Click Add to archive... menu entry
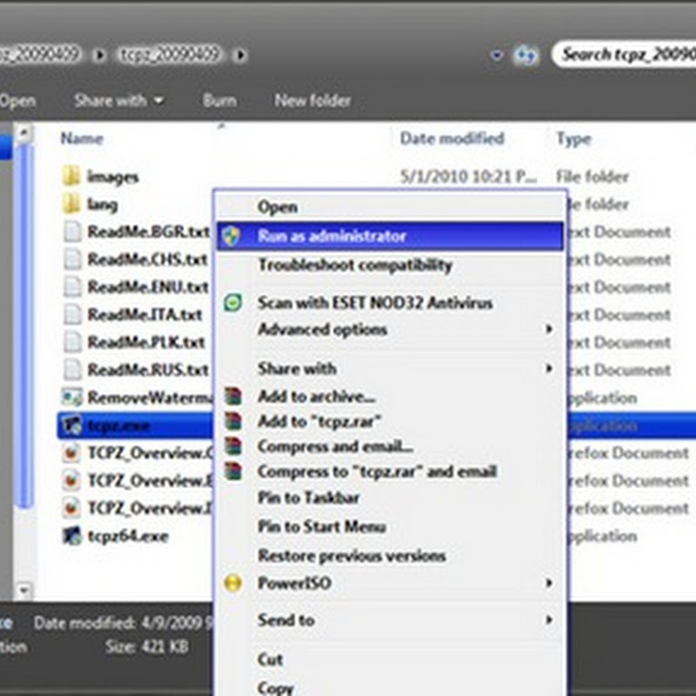Image resolution: width=696 pixels, height=696 pixels. (390, 396)
